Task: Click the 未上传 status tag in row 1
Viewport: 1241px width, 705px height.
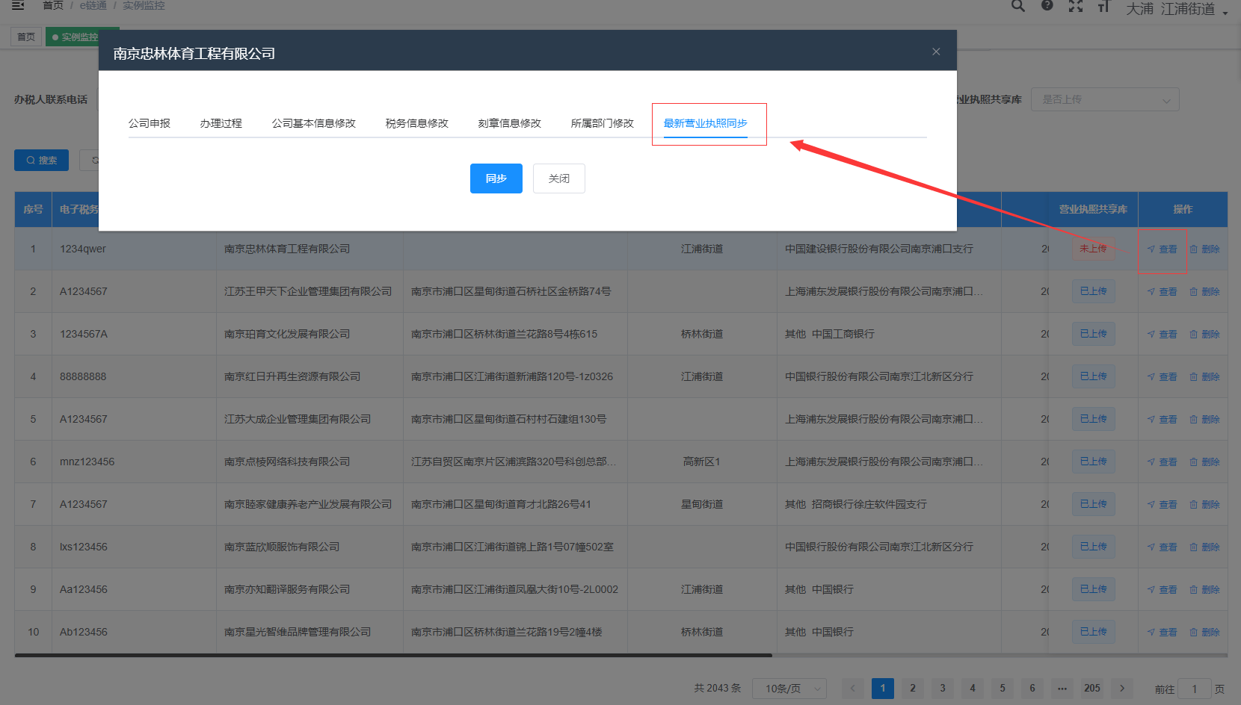Action: pyautogui.click(x=1093, y=249)
